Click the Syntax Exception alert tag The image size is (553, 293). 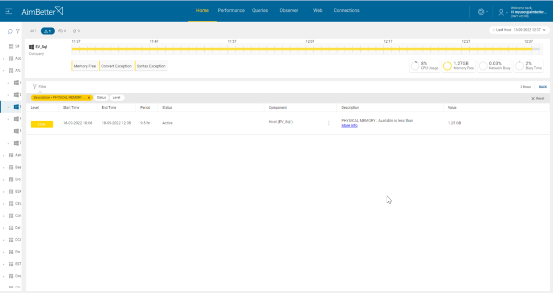pyautogui.click(x=151, y=66)
